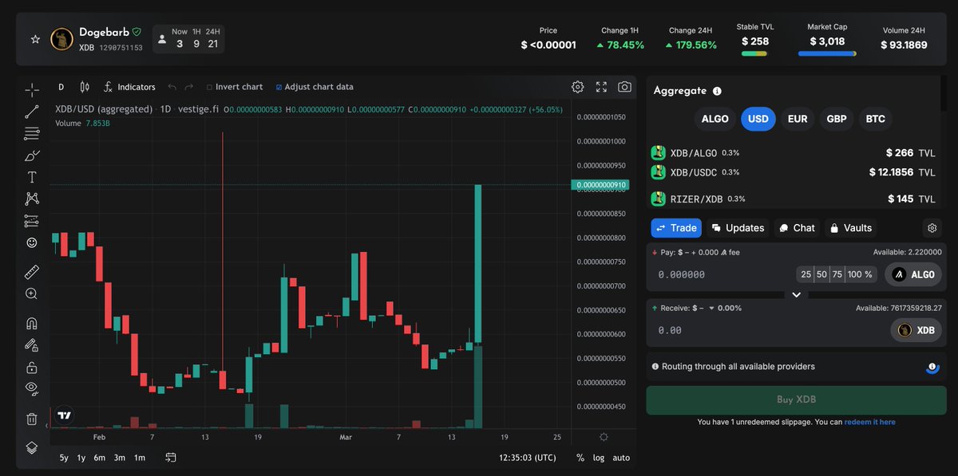Activate the zoom in tool
The width and height of the screenshot is (958, 476).
coord(31,293)
